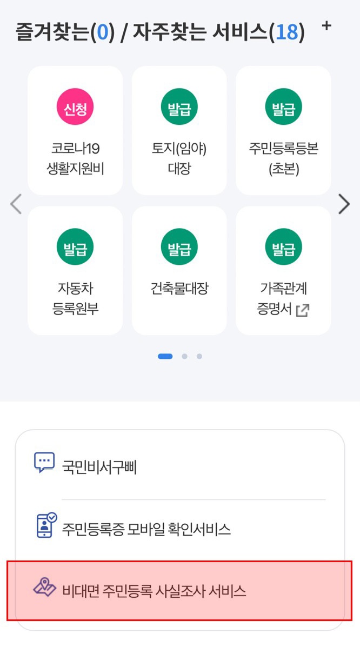This screenshot has width=360, height=647.
Task: Open 비대면 주민등록 사실조사 서비스 link
Action: (x=154, y=591)
